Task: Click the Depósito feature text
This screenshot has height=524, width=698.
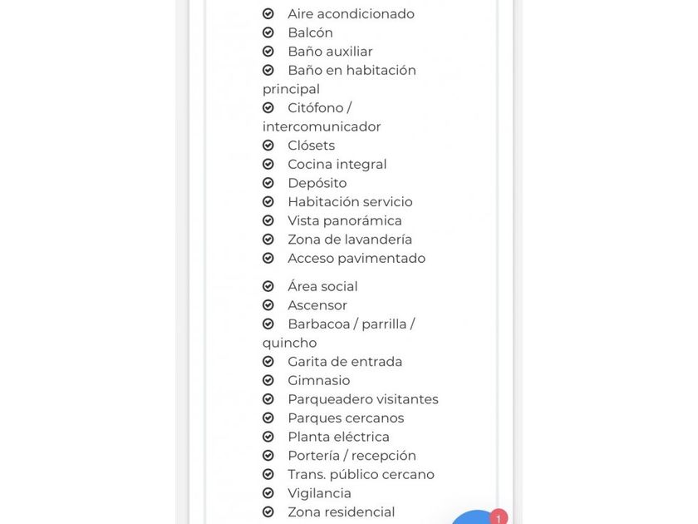Action: click(x=317, y=183)
